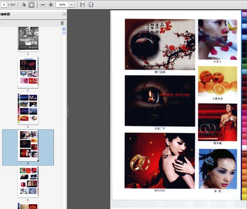Open page 3 thumbnail
The height and width of the screenshot is (209, 247).
pos(28,73)
